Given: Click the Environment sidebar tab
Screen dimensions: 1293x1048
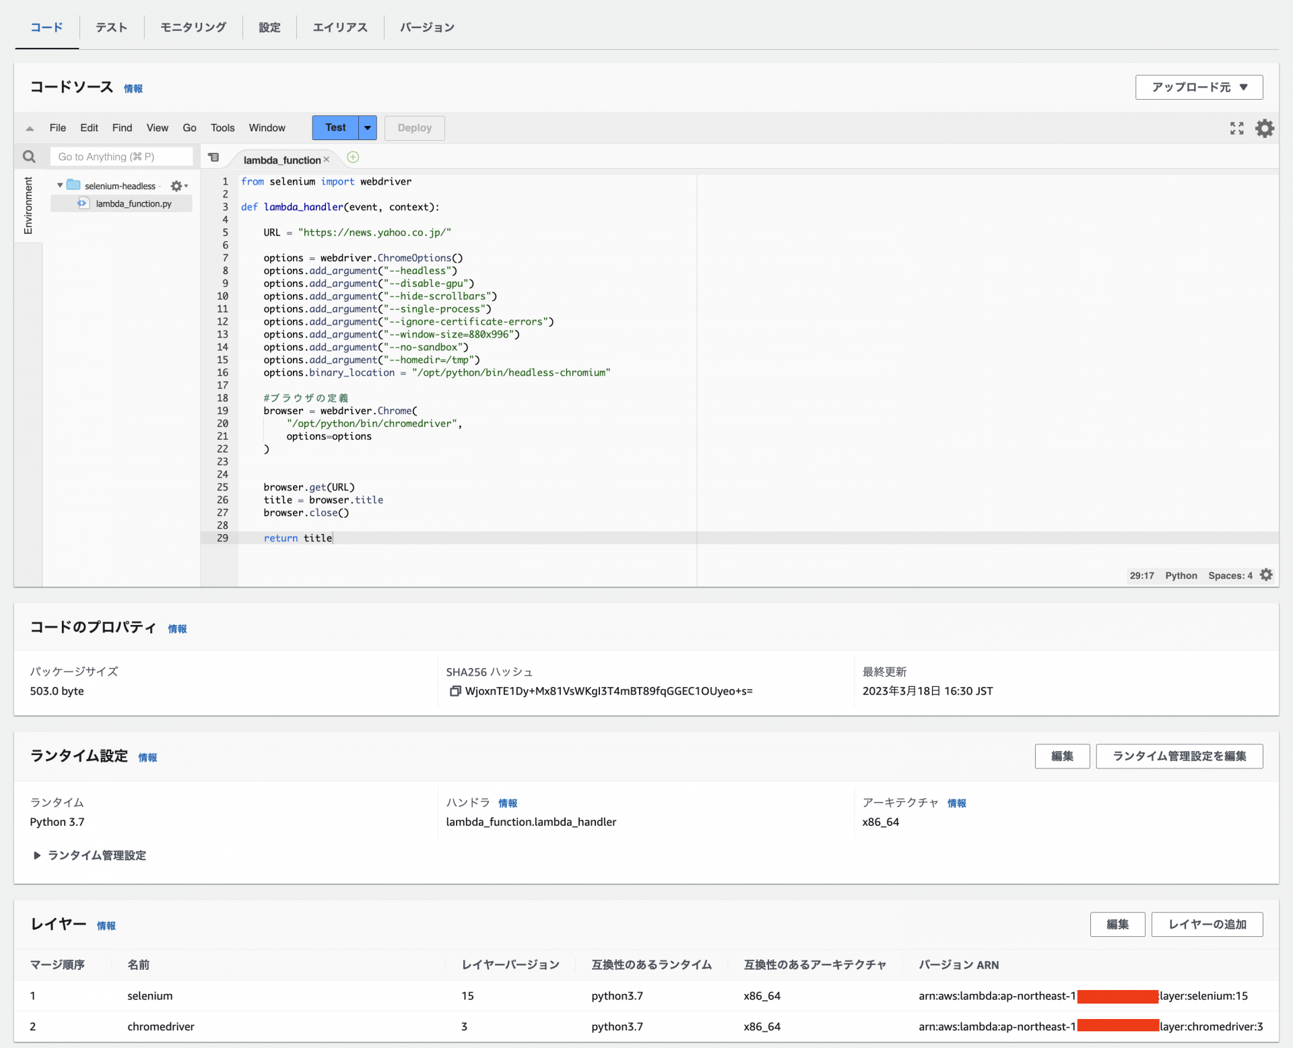Looking at the screenshot, I should point(28,205).
